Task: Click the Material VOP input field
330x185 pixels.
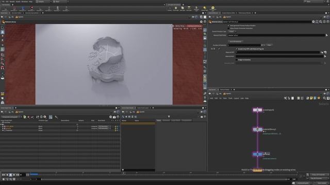Action: point(277,52)
